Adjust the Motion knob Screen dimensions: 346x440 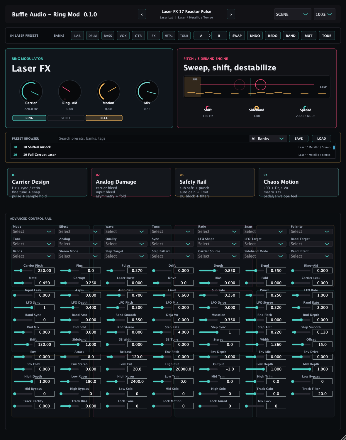(x=108, y=92)
